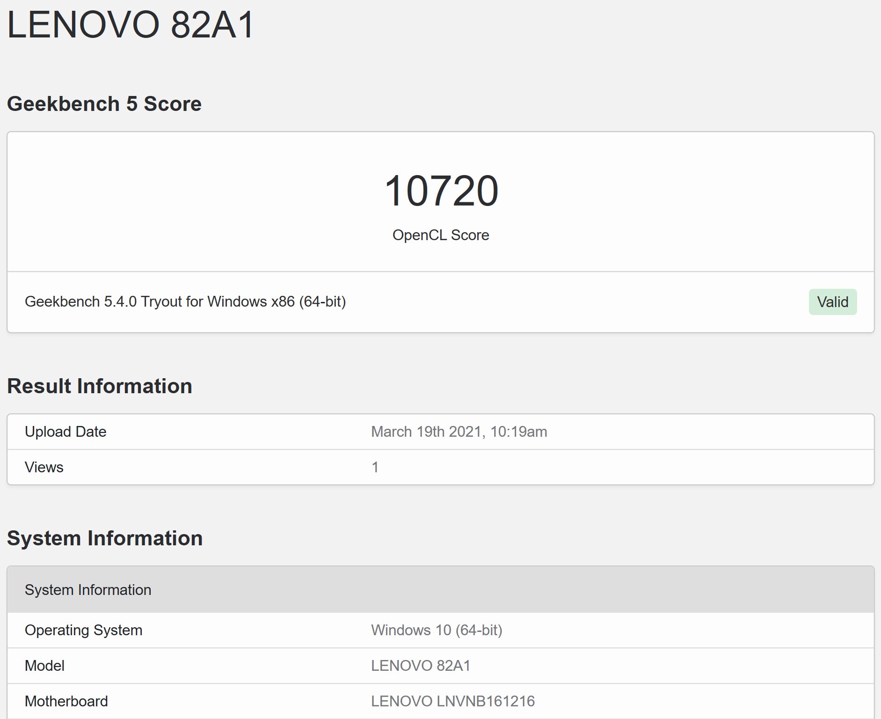Click the Upload Date label
Screen dimensions: 881x719
[66, 432]
